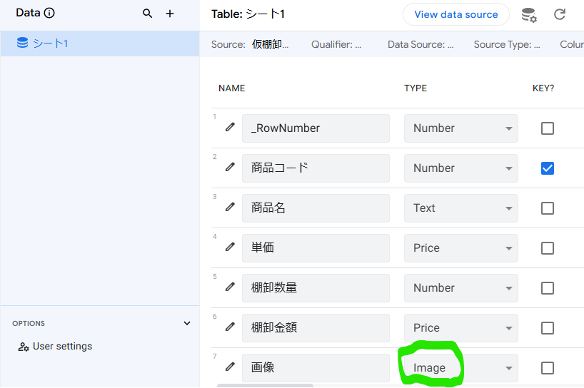Open Image type dropdown for 画像
Screen dimensions: 584x388
(x=460, y=368)
